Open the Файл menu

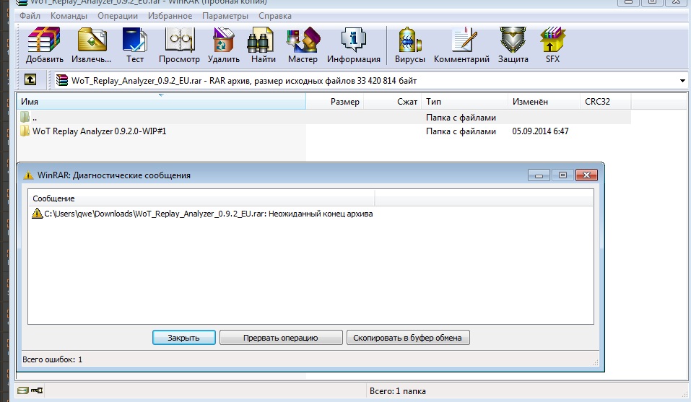[30, 16]
